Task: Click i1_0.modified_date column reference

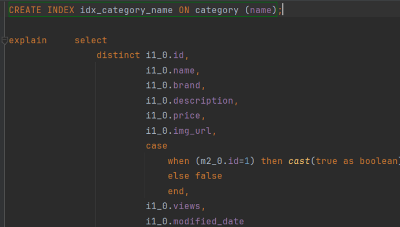Action: pos(195,221)
